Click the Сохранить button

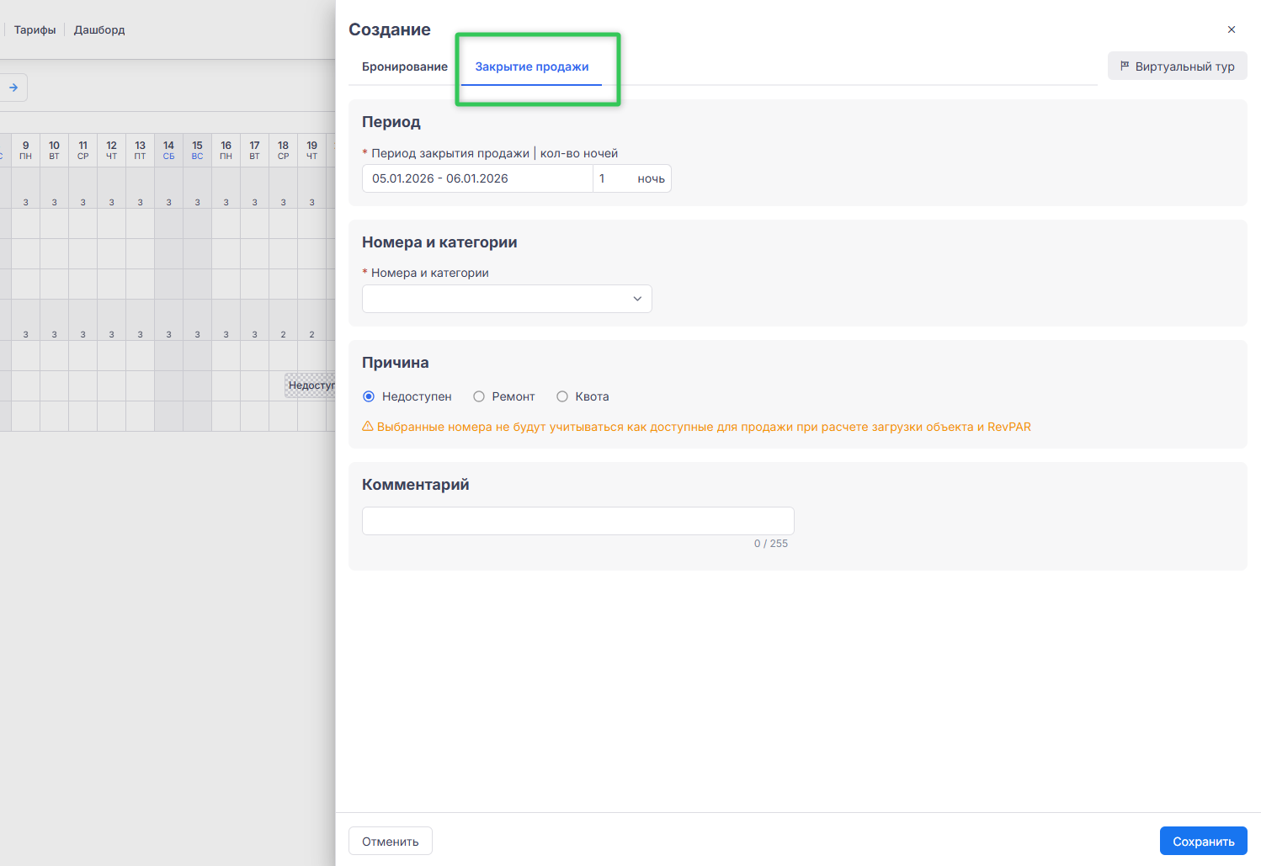click(1203, 841)
